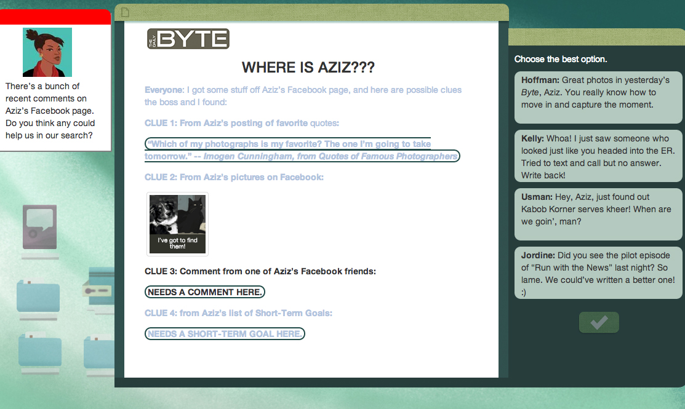
Task: Select Kelly's comment about the ER
Action: click(x=598, y=156)
